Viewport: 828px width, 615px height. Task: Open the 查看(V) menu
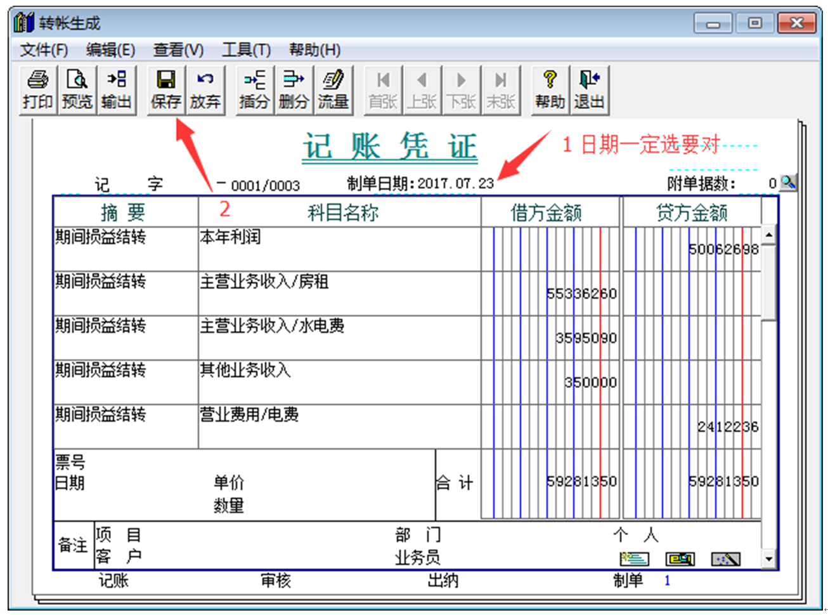tap(178, 50)
